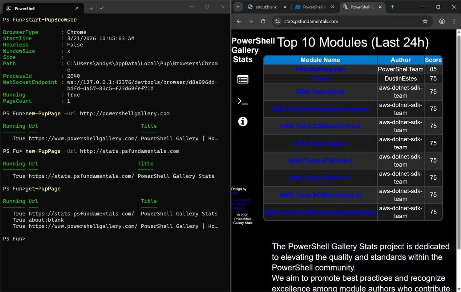The height and width of the screenshot is (292, 461).
Task: Close the middle PowerShell Gallery tab
Action: tap(332, 7)
